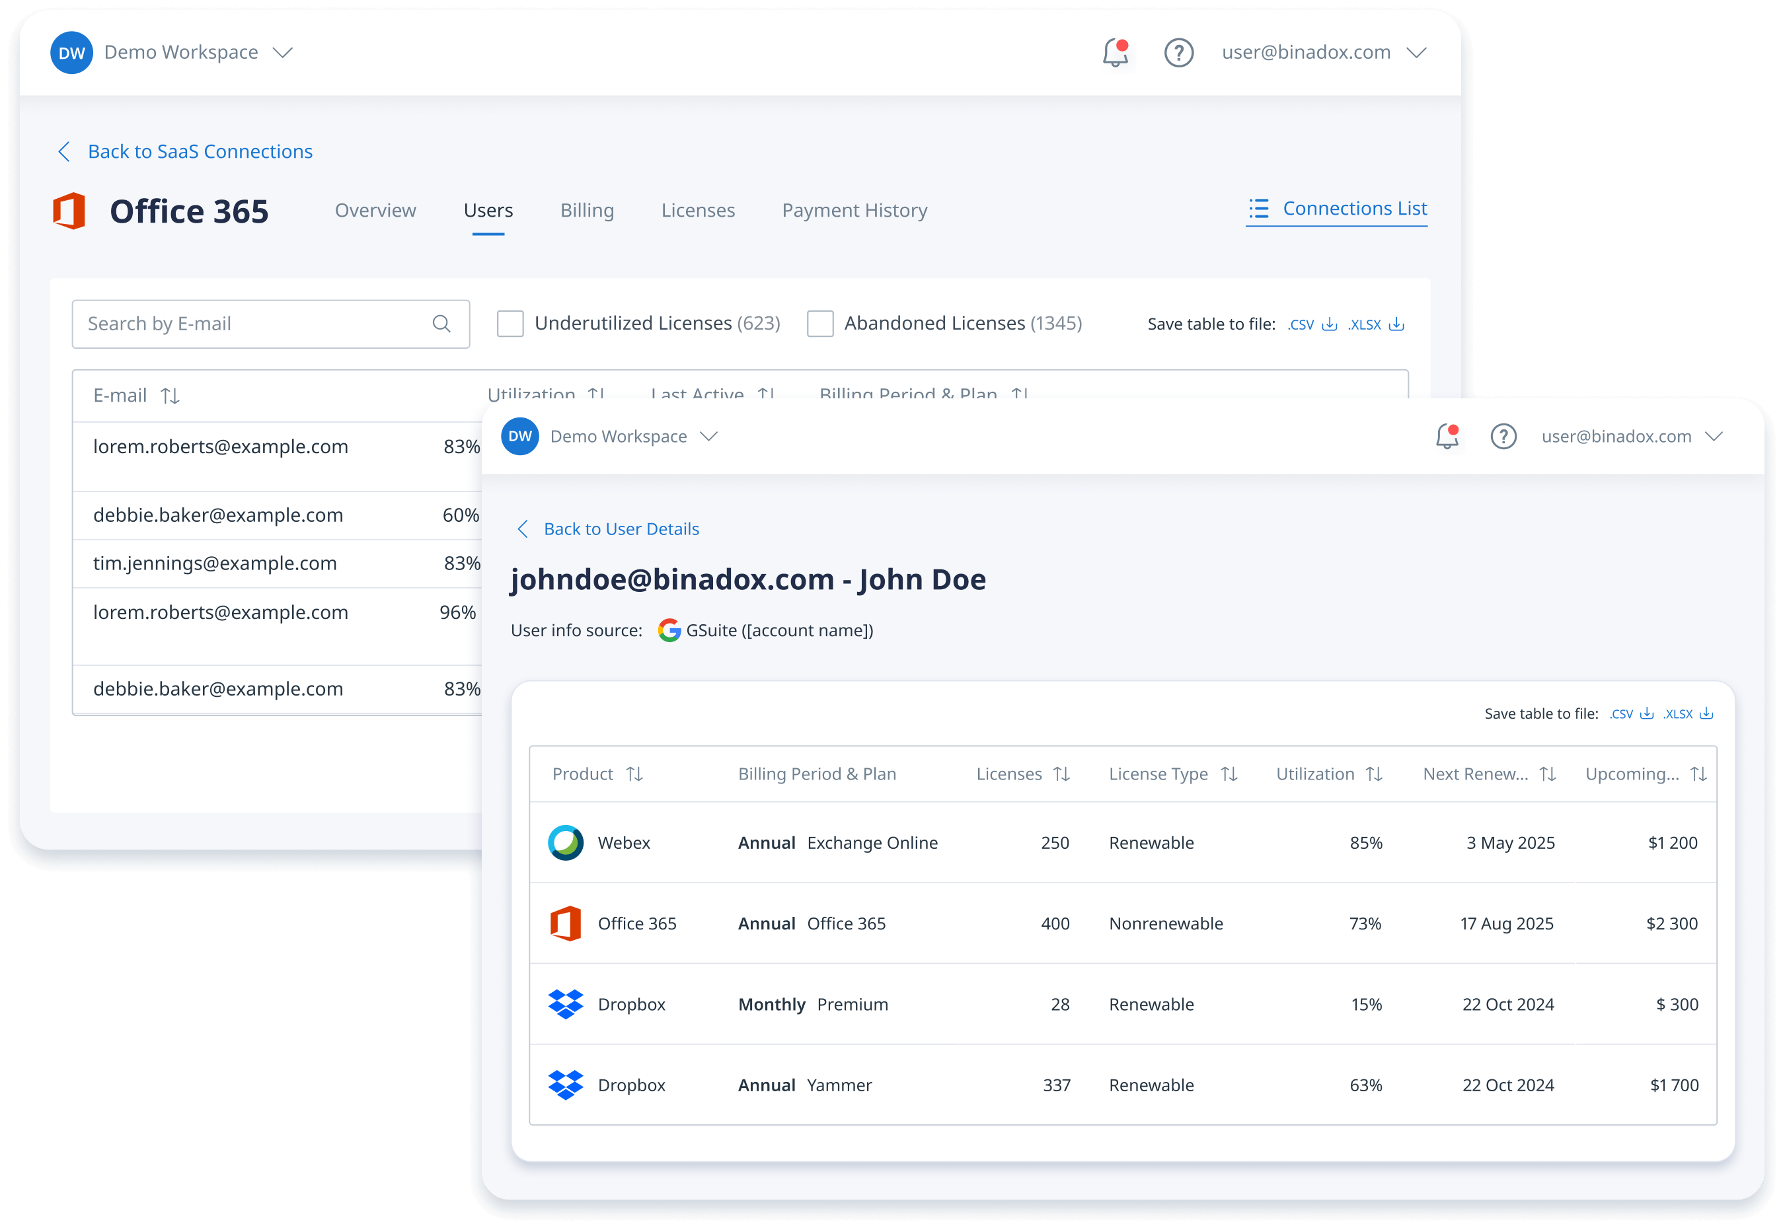
Task: Go back to SaaS Connections
Action: [x=186, y=151]
